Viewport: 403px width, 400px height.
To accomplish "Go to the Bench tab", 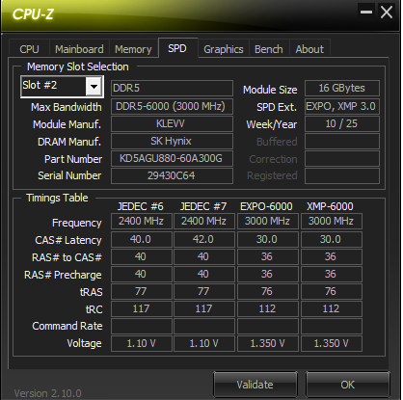I will (x=269, y=49).
